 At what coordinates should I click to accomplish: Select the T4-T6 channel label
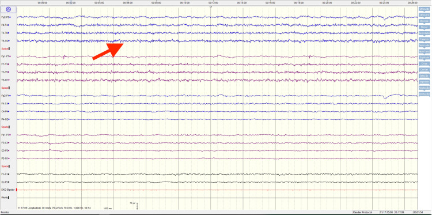pyautogui.click(x=6, y=33)
